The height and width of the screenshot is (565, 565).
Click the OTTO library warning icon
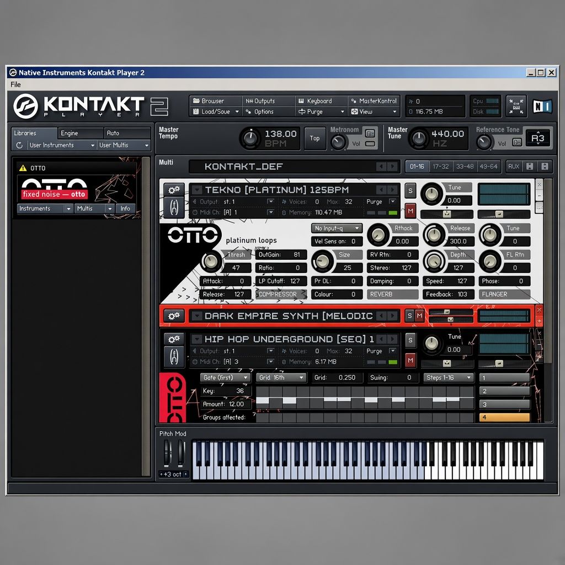[23, 168]
